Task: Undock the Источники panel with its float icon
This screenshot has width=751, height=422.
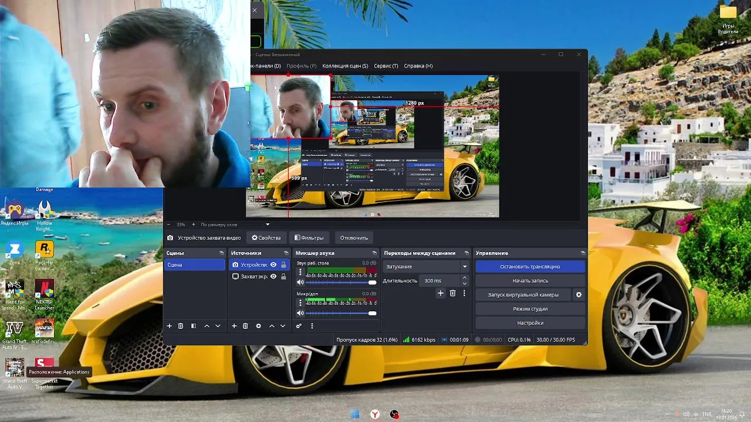Action: [286, 253]
